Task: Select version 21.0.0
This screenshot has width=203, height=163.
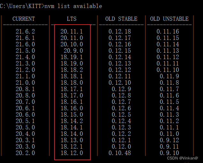Action: [x=25, y=82]
